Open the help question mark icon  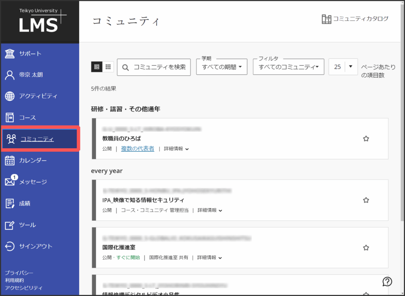click(387, 281)
